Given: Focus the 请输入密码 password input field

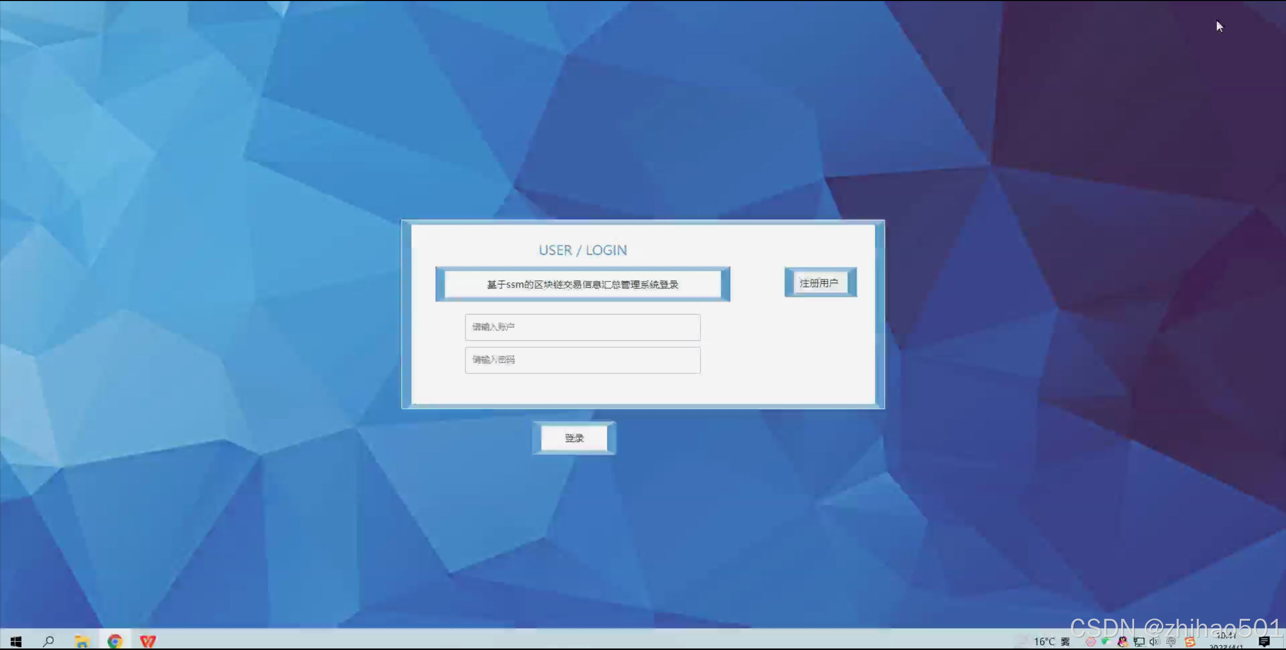Looking at the screenshot, I should point(582,360).
